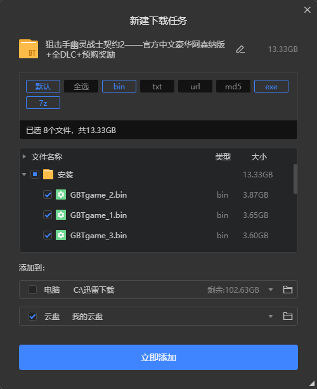Select the 默认 filter
Screen dimensions: 317x389
click(x=43, y=86)
